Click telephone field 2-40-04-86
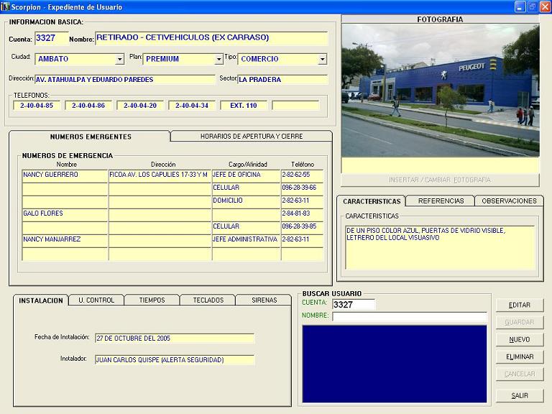552x414 pixels. (x=88, y=105)
